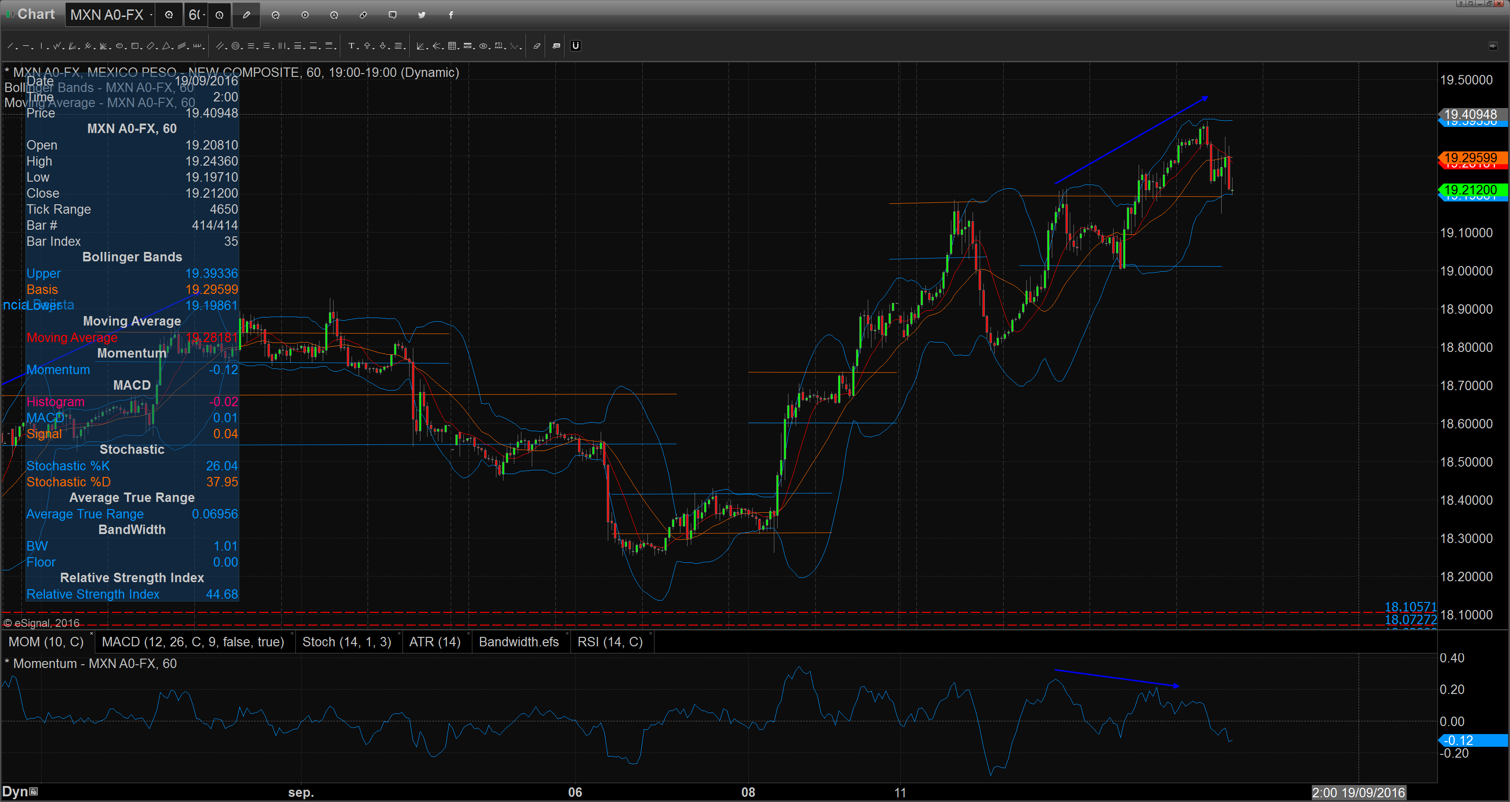Expand the diamond shape tool dropdown arrow
1510x802 pixels.
[x=157, y=49]
